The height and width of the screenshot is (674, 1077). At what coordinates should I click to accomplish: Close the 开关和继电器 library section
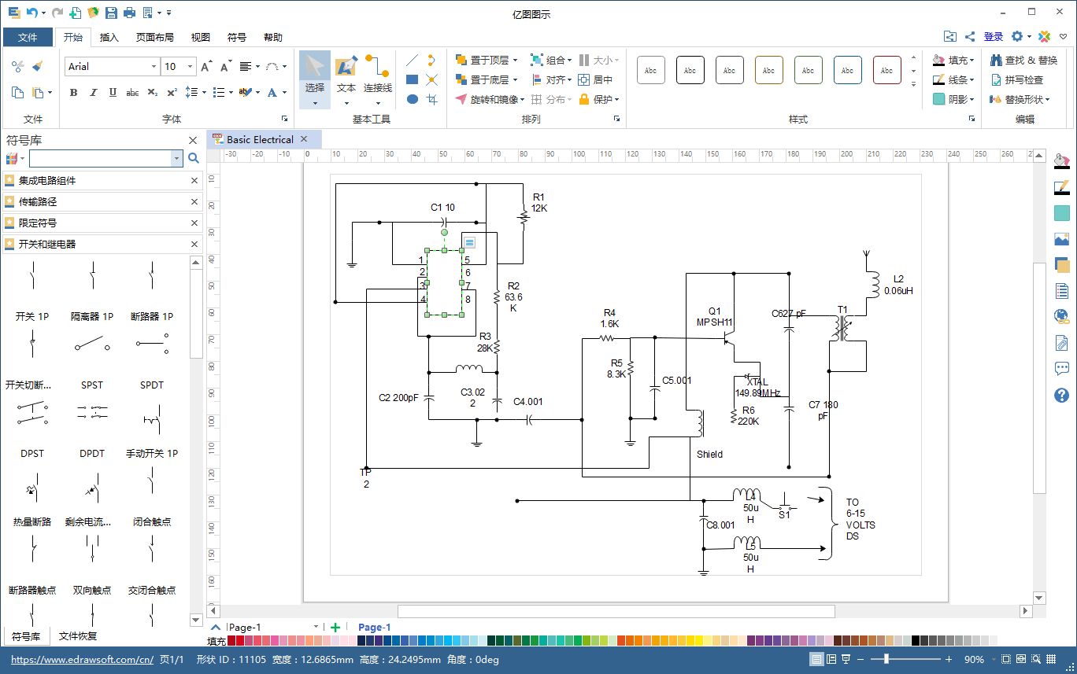[x=194, y=245]
